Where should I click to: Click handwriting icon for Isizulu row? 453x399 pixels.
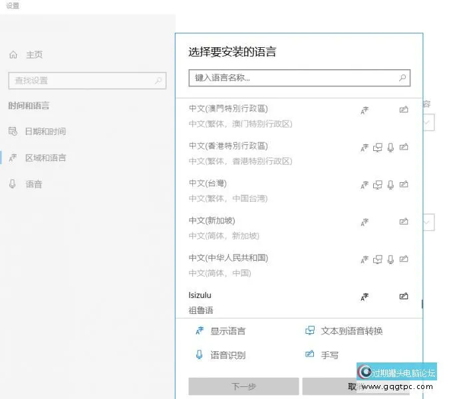click(404, 296)
